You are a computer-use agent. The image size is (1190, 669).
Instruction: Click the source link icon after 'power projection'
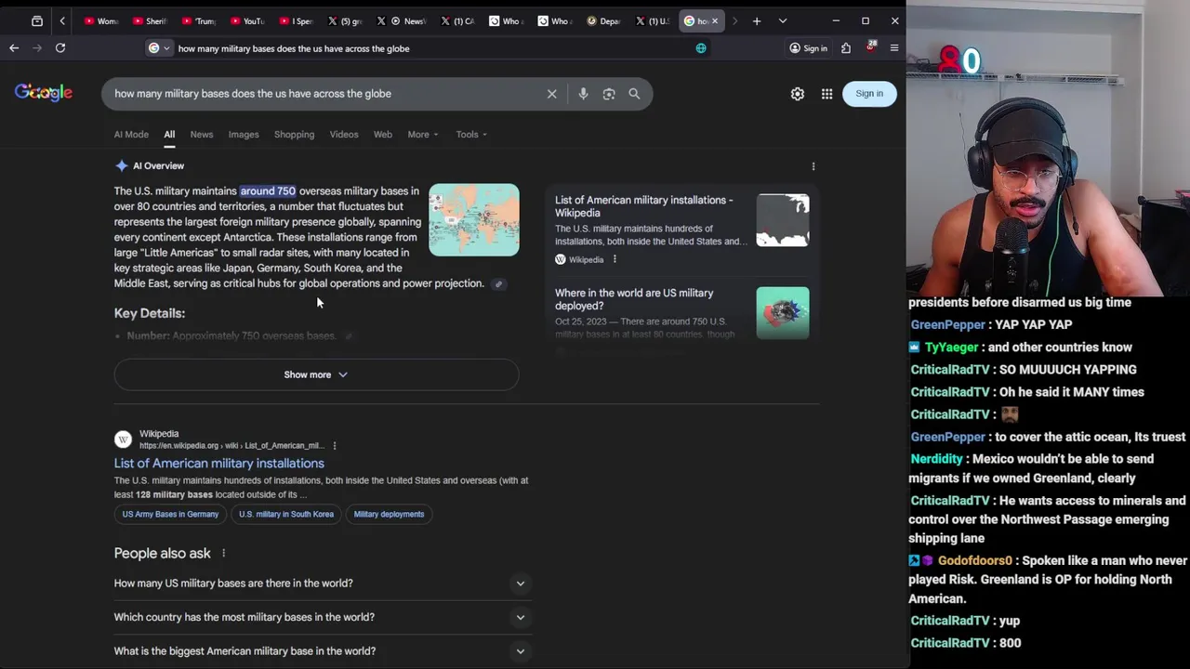[x=498, y=284]
